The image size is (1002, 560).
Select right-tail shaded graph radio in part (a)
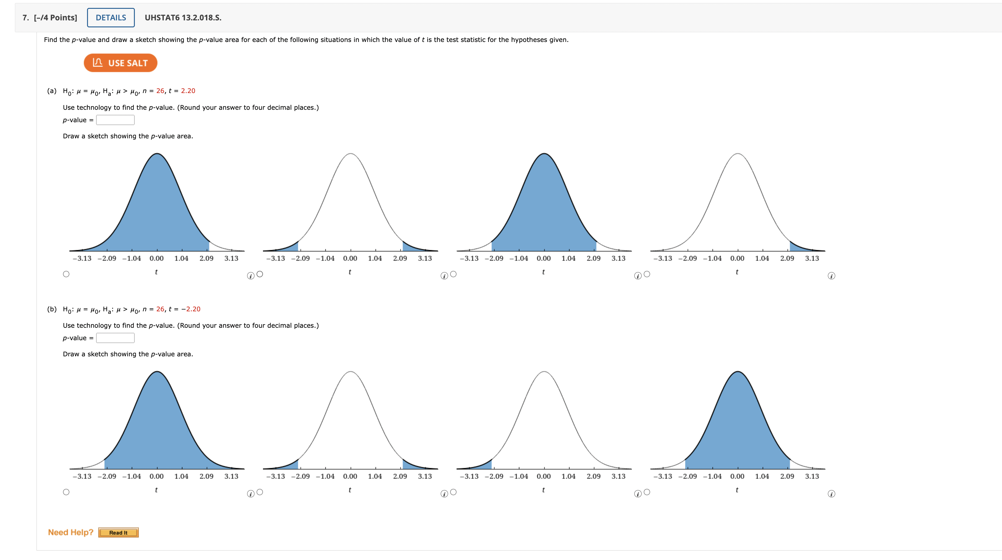(x=647, y=274)
